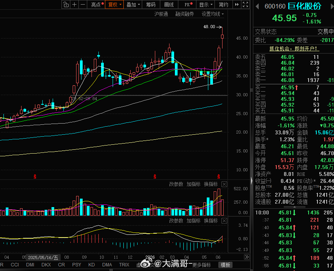Click the 模板 template button
This screenshot has width=334, height=271.
click(x=225, y=265)
